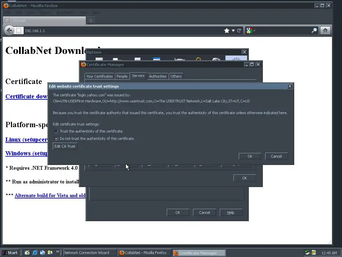Launch Internet Explorer from Quick Launch
Screen dimensions: 342x257
coord(35,253)
